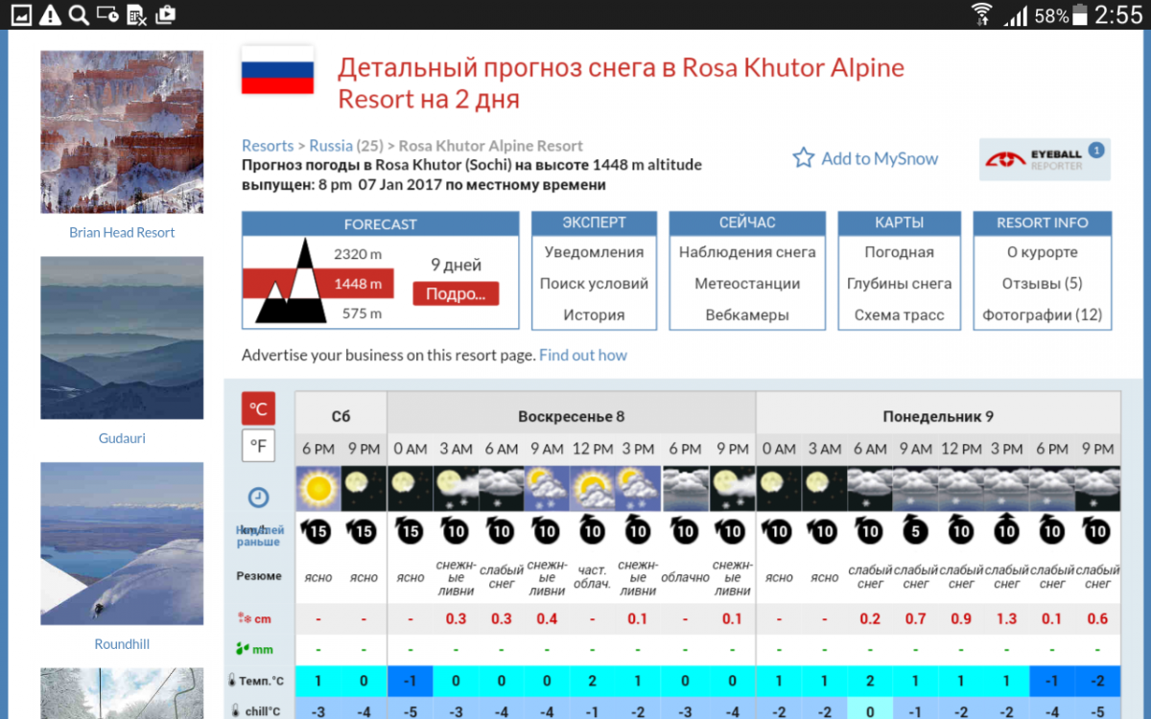Image resolution: width=1151 pixels, height=719 pixels.
Task: Click the Воскресенье 8 day header
Action: (x=572, y=416)
